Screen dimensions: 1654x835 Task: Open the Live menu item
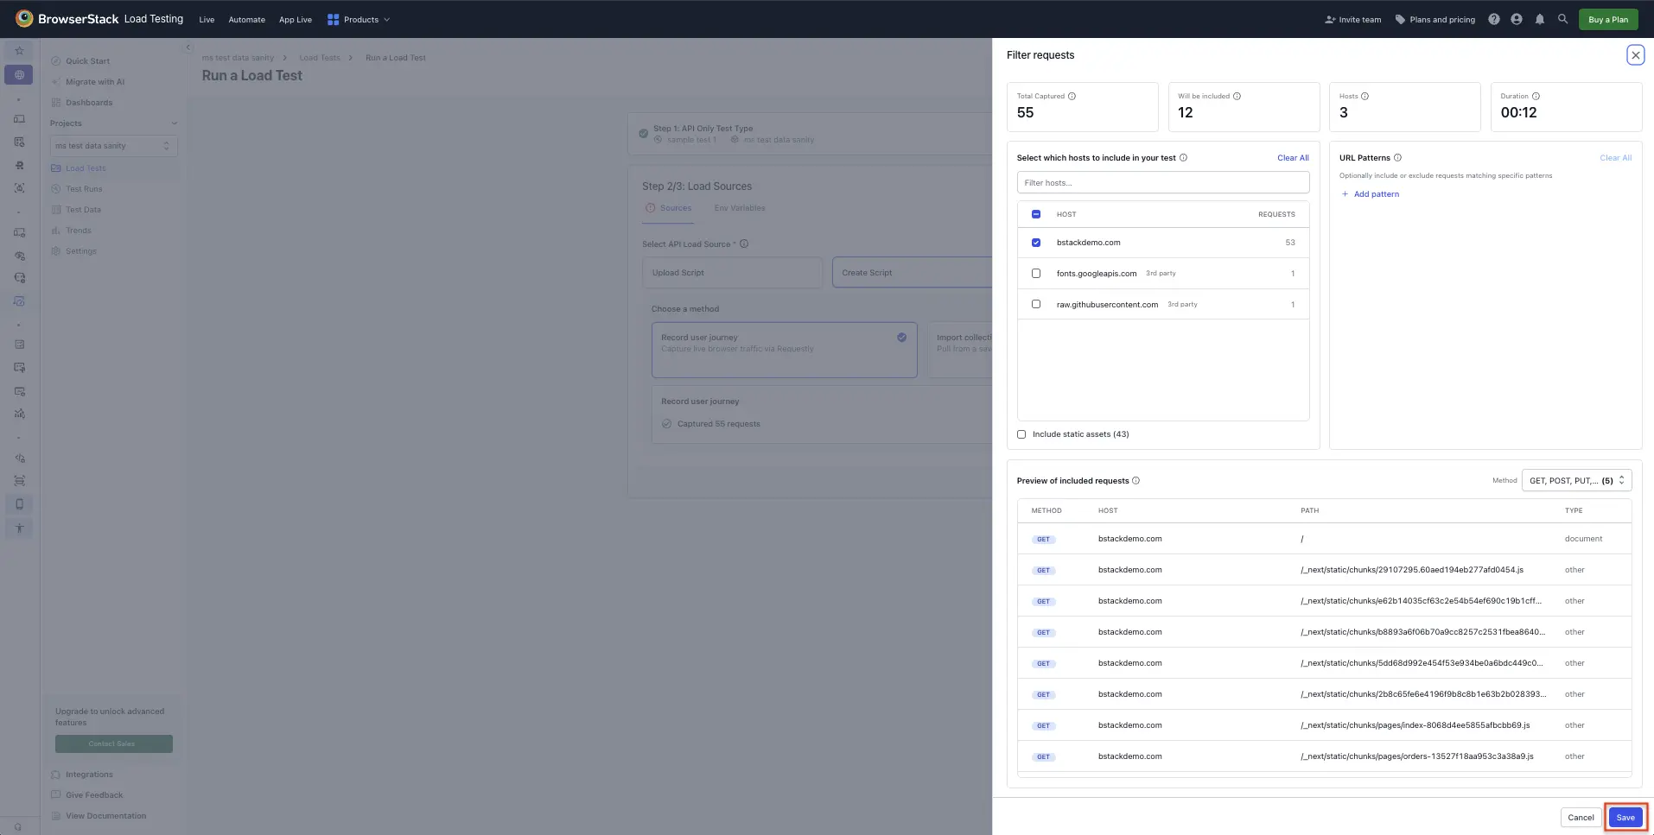click(207, 19)
